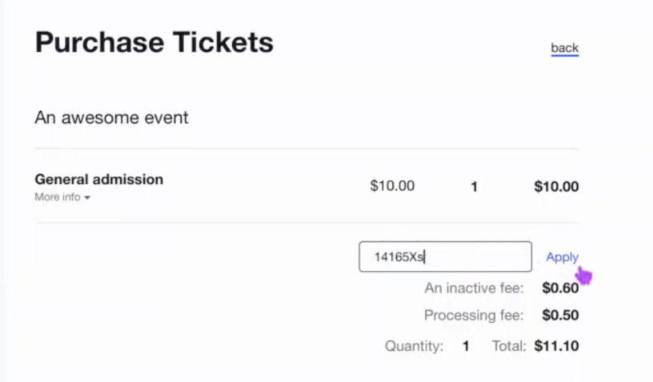Click the Purchase Tickets heading
Screen dimensions: 653x382
coord(154,42)
